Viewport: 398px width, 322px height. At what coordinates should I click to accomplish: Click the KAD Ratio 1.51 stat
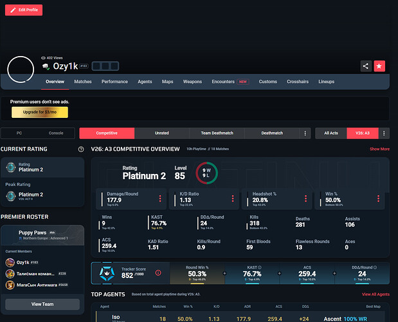(158, 245)
